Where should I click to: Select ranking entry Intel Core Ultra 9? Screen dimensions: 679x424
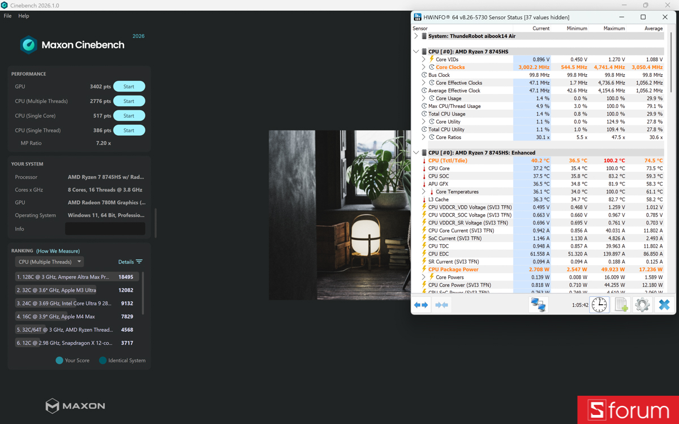(77, 304)
